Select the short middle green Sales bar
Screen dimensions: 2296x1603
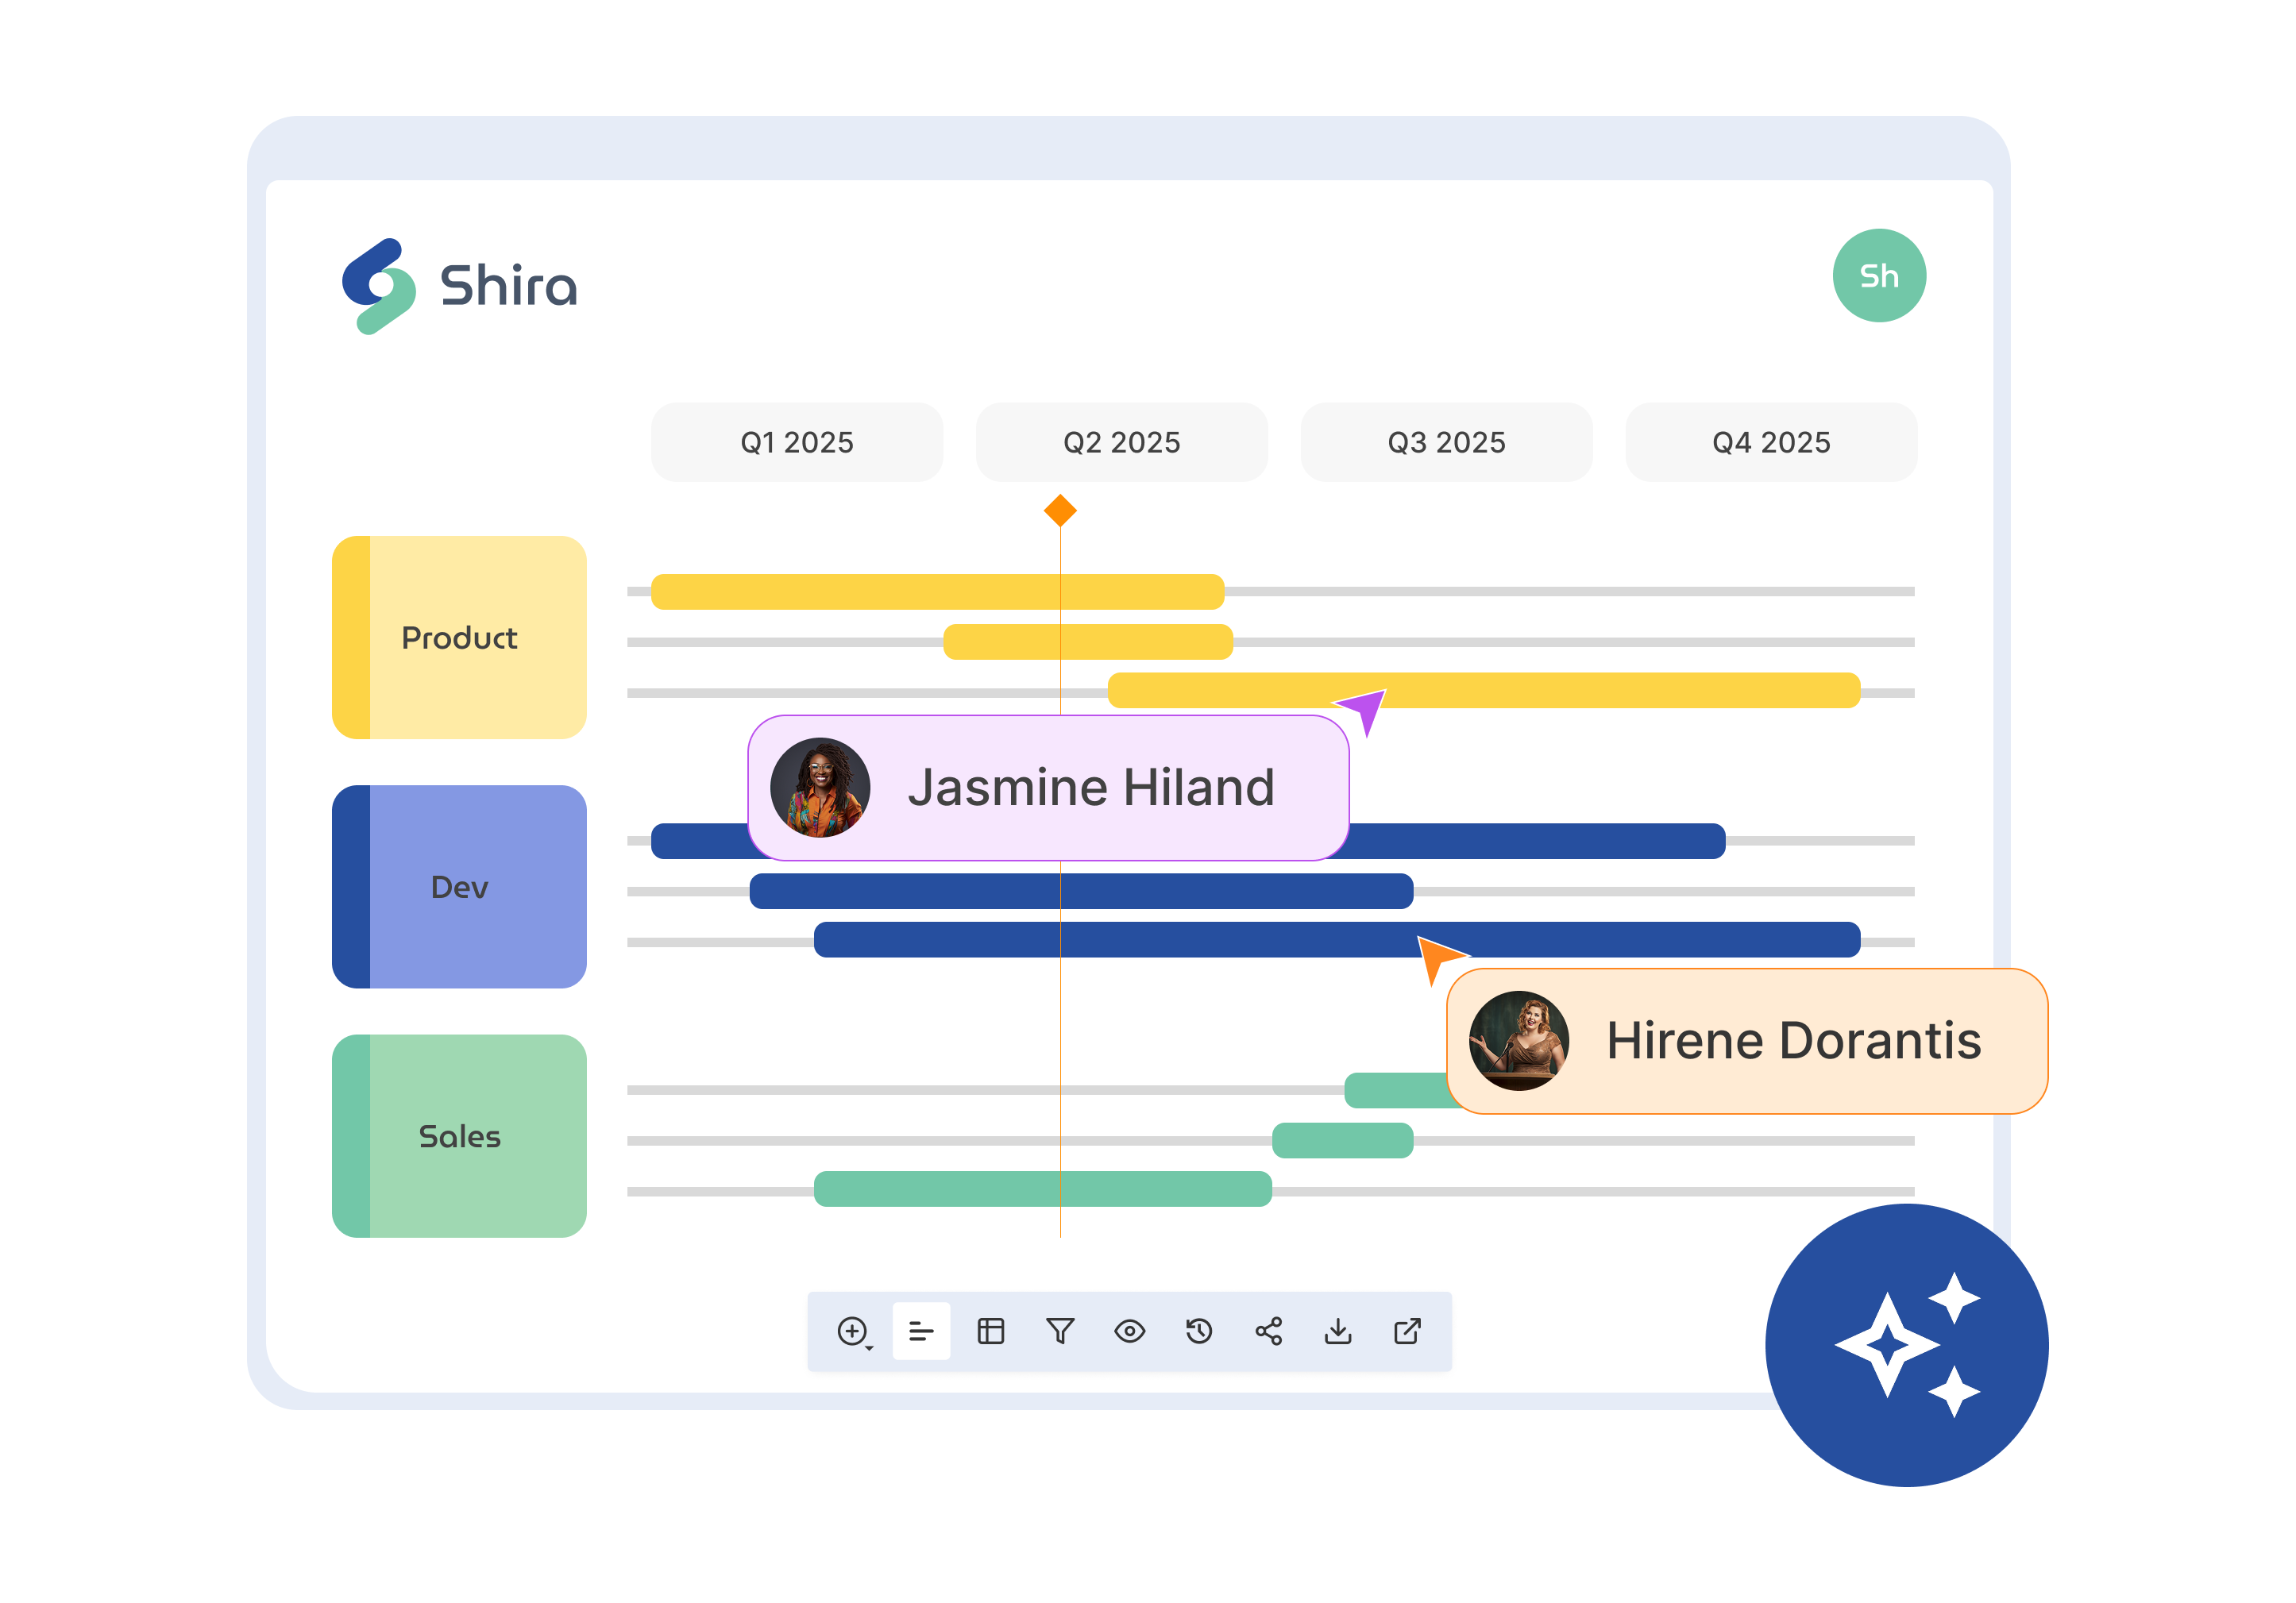click(1342, 1140)
